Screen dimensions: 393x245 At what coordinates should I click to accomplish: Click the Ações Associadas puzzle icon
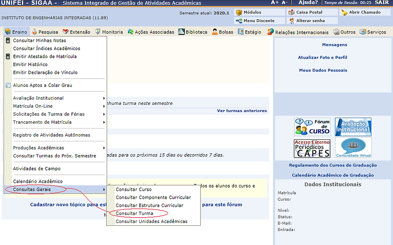click(x=130, y=32)
